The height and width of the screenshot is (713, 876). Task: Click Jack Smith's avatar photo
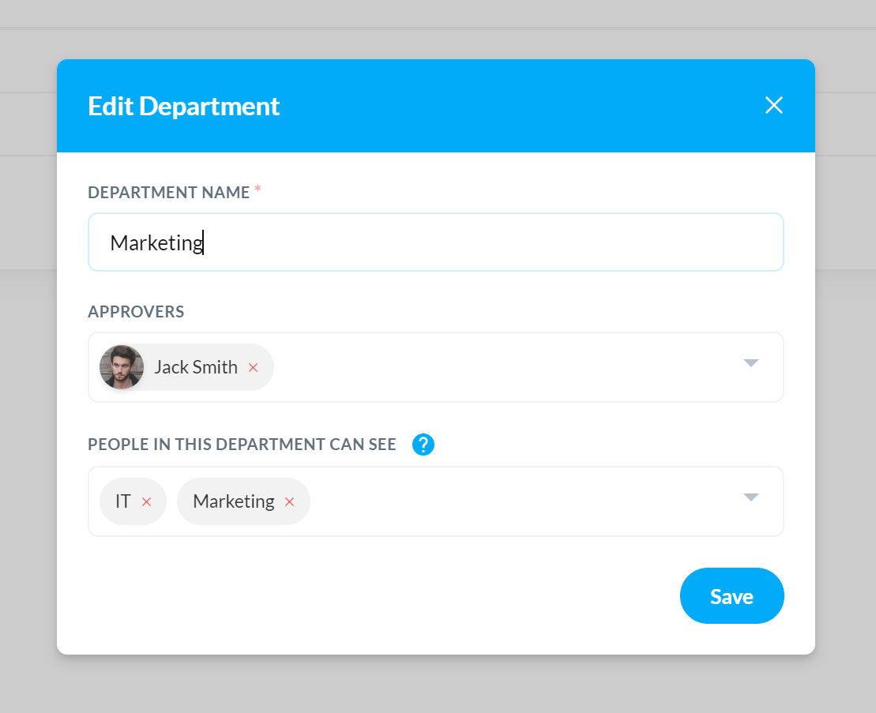coord(122,367)
